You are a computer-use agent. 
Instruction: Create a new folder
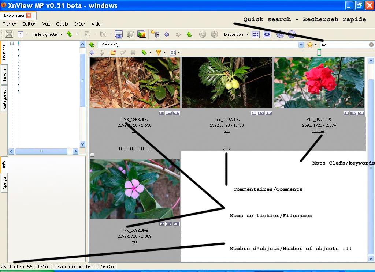pos(113,53)
